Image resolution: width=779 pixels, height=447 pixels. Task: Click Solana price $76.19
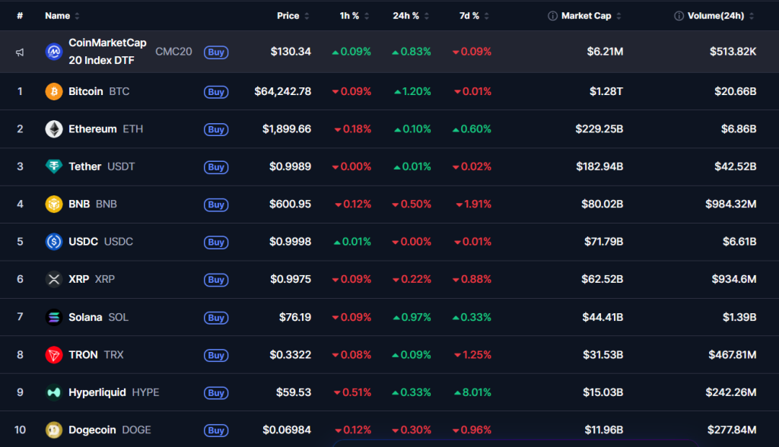[x=295, y=317]
